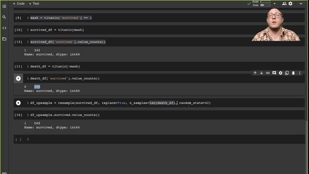
Task: Select execution count [10] cell bracket
Action: pos(18,30)
